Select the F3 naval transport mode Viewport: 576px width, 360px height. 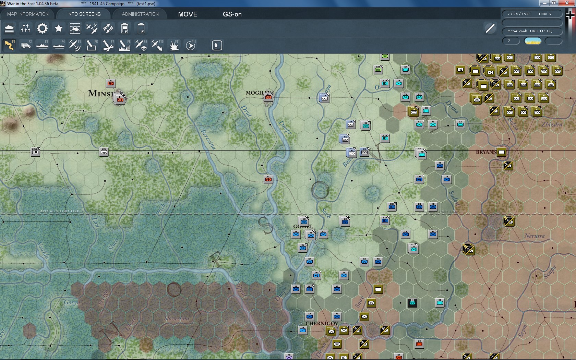[x=42, y=45]
